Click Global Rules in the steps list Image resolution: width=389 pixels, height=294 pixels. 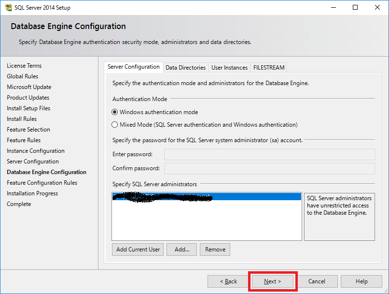click(x=22, y=76)
